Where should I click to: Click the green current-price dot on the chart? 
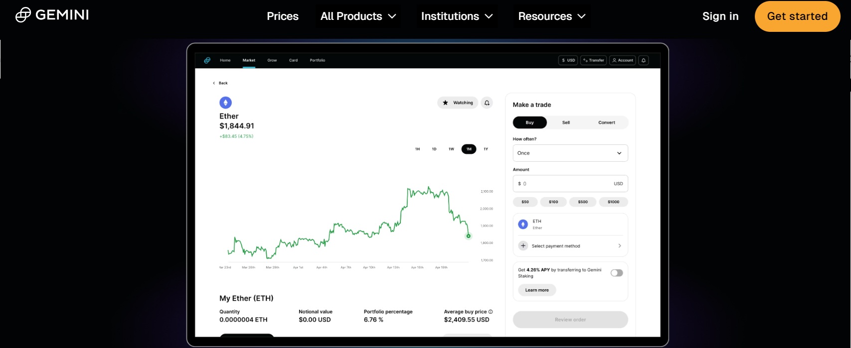[x=468, y=236]
